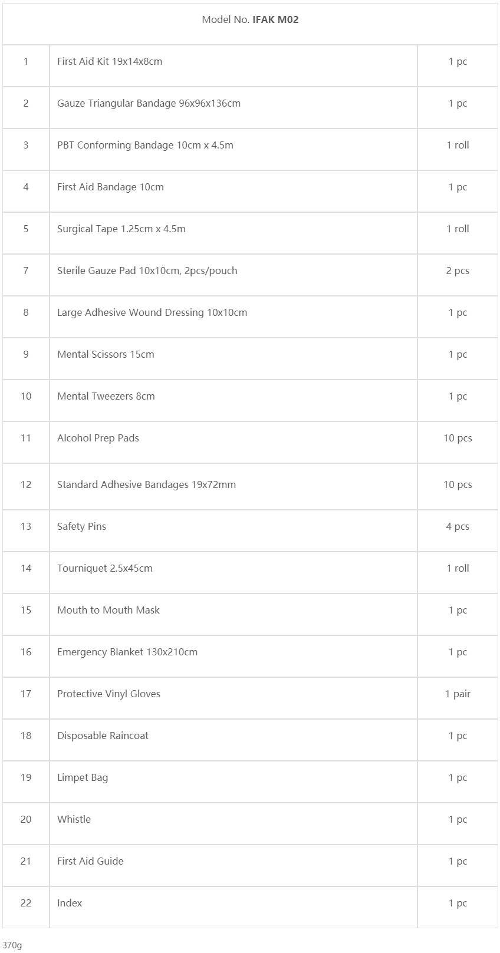500x953 pixels.
Task: Click Gauze Triangular Bandage 96x96x136cm text
Action: click(x=149, y=103)
